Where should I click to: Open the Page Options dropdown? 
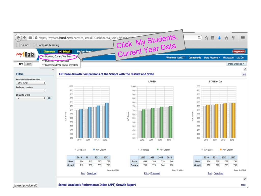[x=236, y=64]
